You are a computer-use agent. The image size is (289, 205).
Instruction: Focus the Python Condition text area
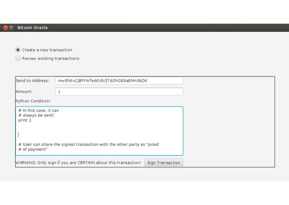[99, 131]
